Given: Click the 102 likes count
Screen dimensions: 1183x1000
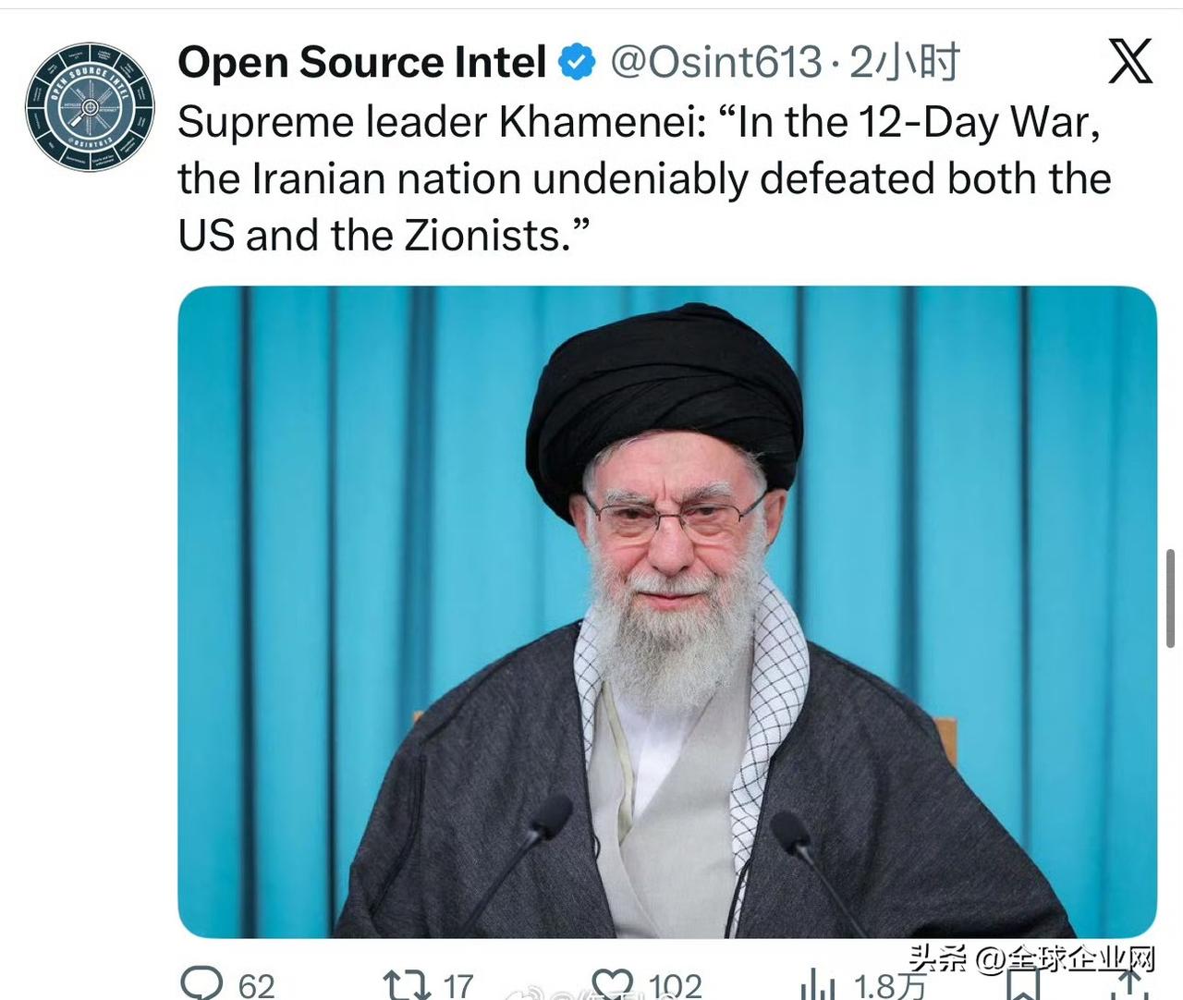Looking at the screenshot, I should 675,986.
